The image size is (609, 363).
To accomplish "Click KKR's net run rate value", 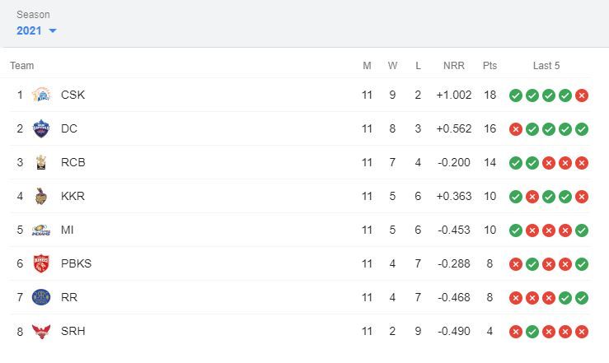I will (454, 197).
